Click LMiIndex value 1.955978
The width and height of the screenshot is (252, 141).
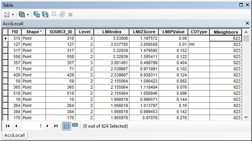[x=112, y=118]
